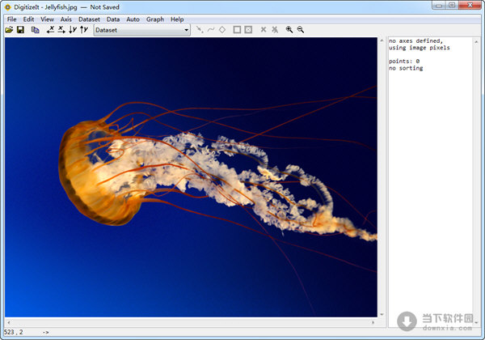Open the View menu

[x=48, y=19]
